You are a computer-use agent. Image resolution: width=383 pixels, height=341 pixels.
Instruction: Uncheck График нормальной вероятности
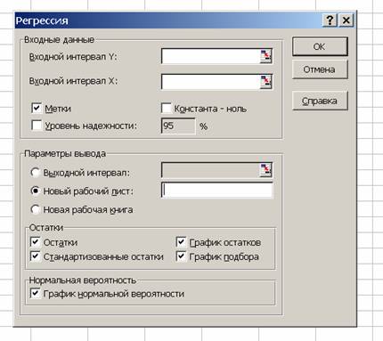[35, 294]
